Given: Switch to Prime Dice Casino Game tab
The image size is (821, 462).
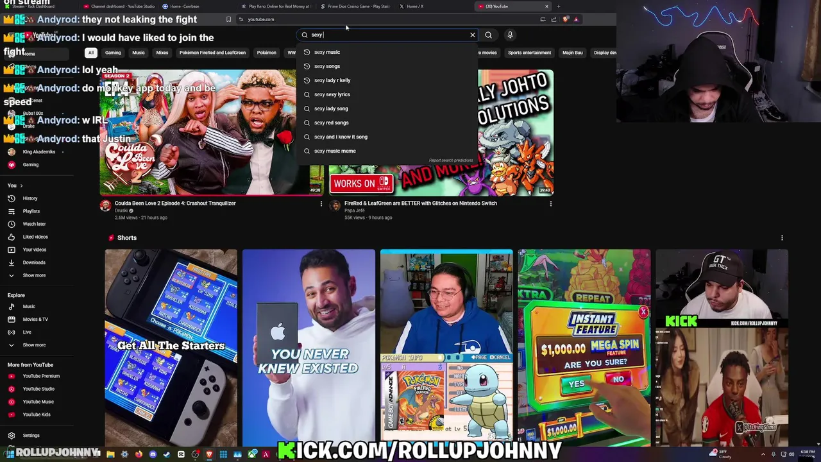Looking at the screenshot, I should point(358,6).
